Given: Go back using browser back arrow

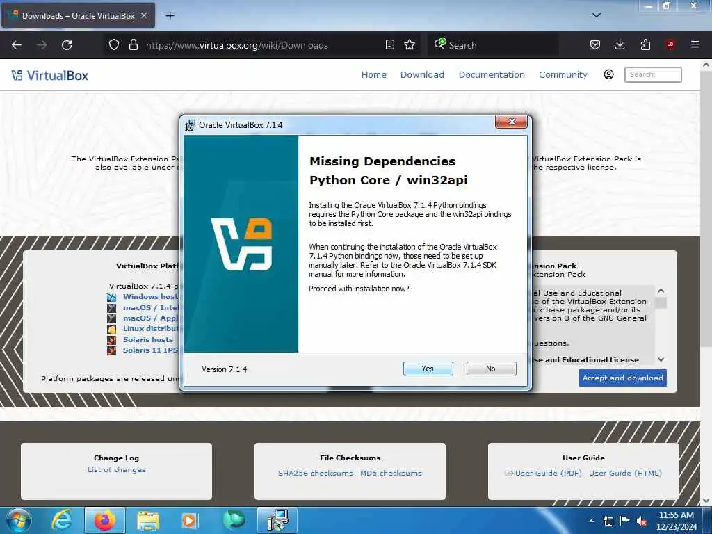Looking at the screenshot, I should pyautogui.click(x=17, y=45).
